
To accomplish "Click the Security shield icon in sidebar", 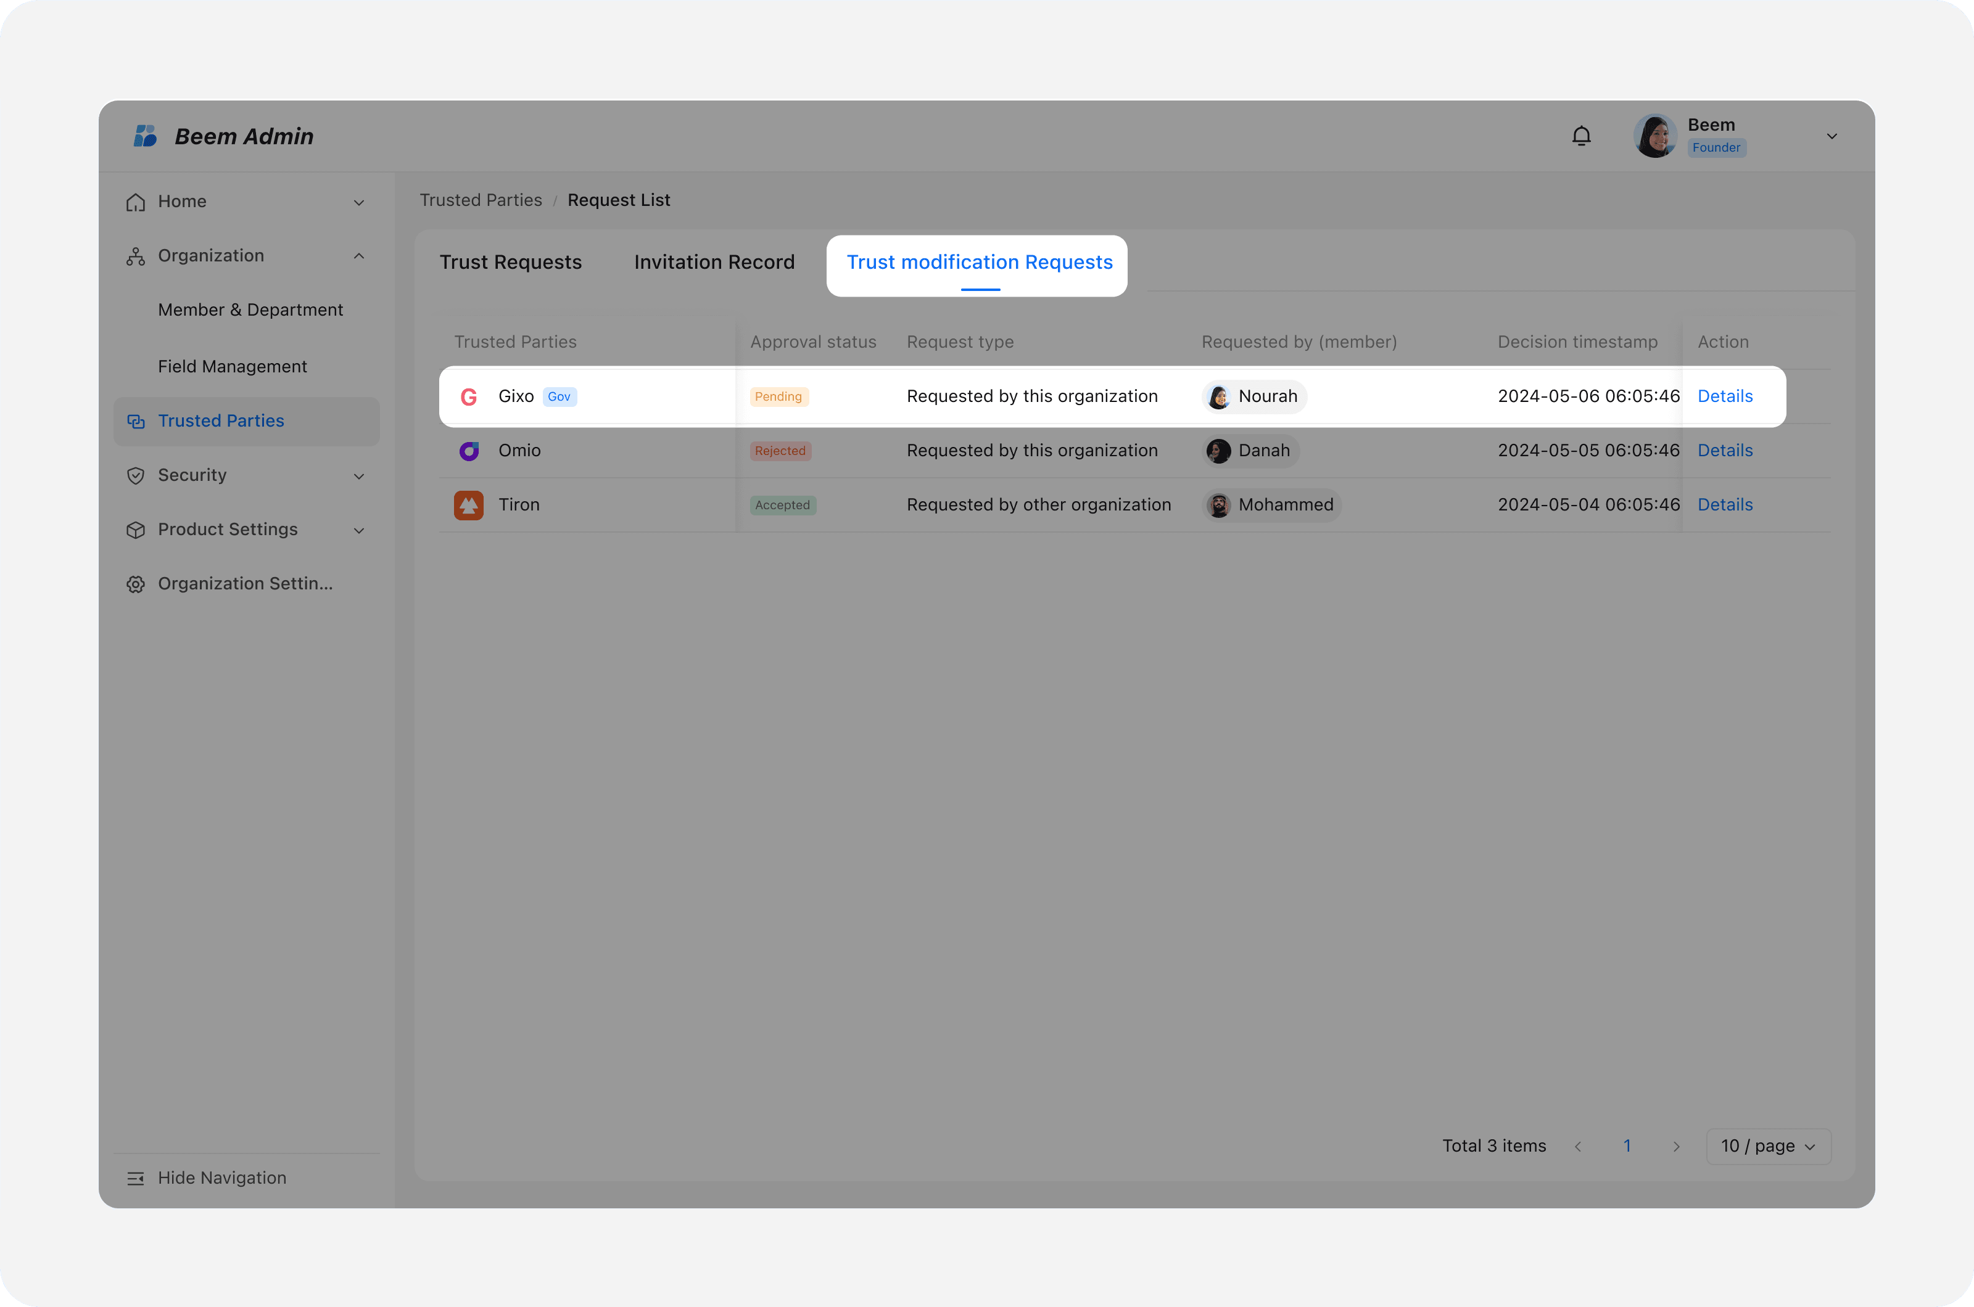I will coord(135,475).
